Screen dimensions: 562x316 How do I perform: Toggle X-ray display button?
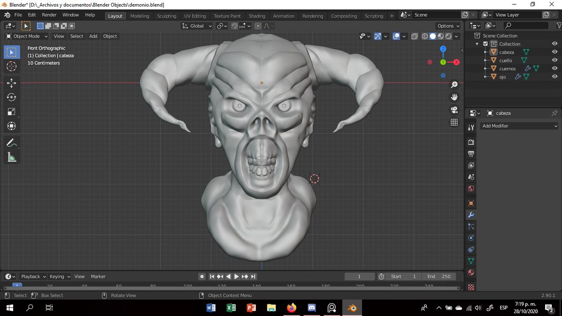point(415,36)
